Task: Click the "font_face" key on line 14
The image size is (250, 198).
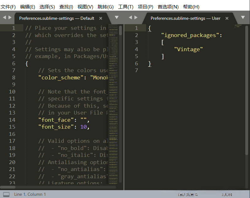Action: pyautogui.click(x=56, y=120)
